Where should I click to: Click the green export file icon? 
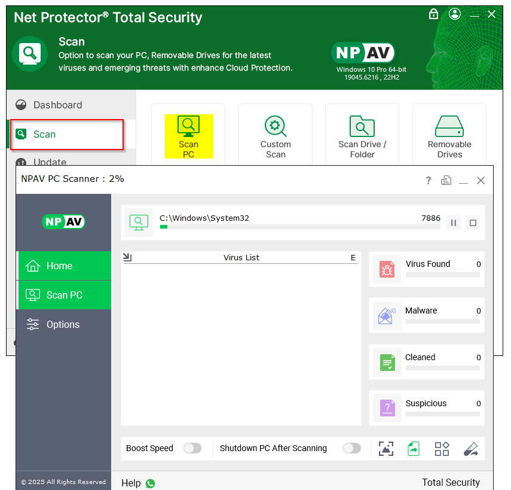pyautogui.click(x=414, y=449)
